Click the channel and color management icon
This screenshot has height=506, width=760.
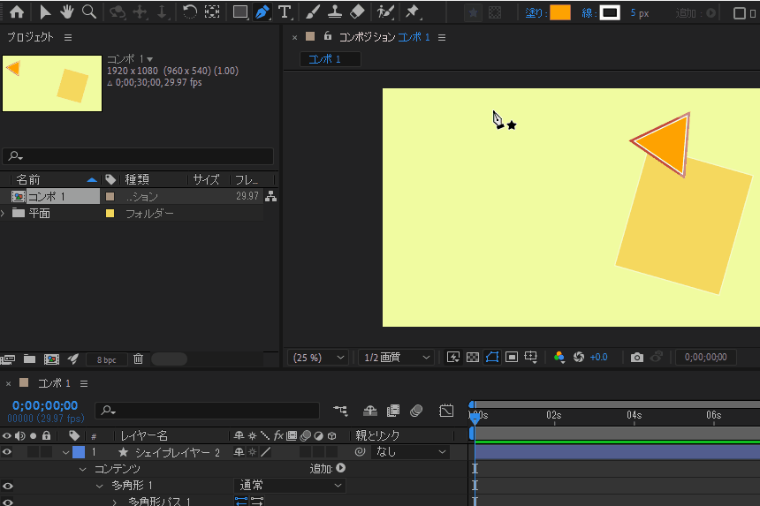click(x=559, y=358)
